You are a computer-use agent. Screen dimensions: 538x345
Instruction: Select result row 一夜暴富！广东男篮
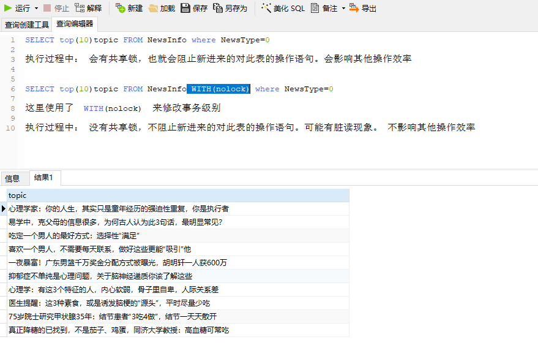tap(177, 262)
